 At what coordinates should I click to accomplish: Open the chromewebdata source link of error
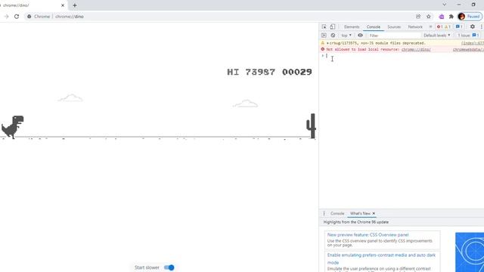pyautogui.click(x=468, y=49)
